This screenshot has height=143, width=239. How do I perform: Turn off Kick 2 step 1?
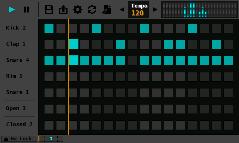(x=49, y=29)
